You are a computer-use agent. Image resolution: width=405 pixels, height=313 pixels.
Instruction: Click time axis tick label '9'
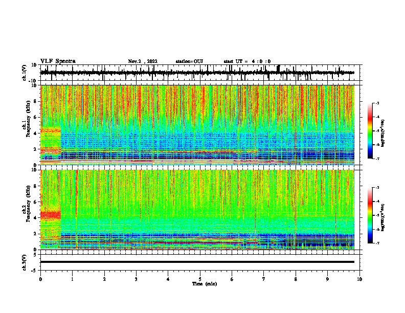click(327, 279)
